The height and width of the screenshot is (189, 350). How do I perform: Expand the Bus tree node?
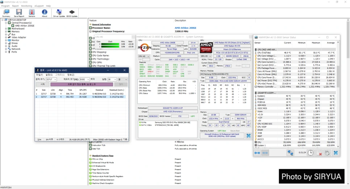[6, 34]
